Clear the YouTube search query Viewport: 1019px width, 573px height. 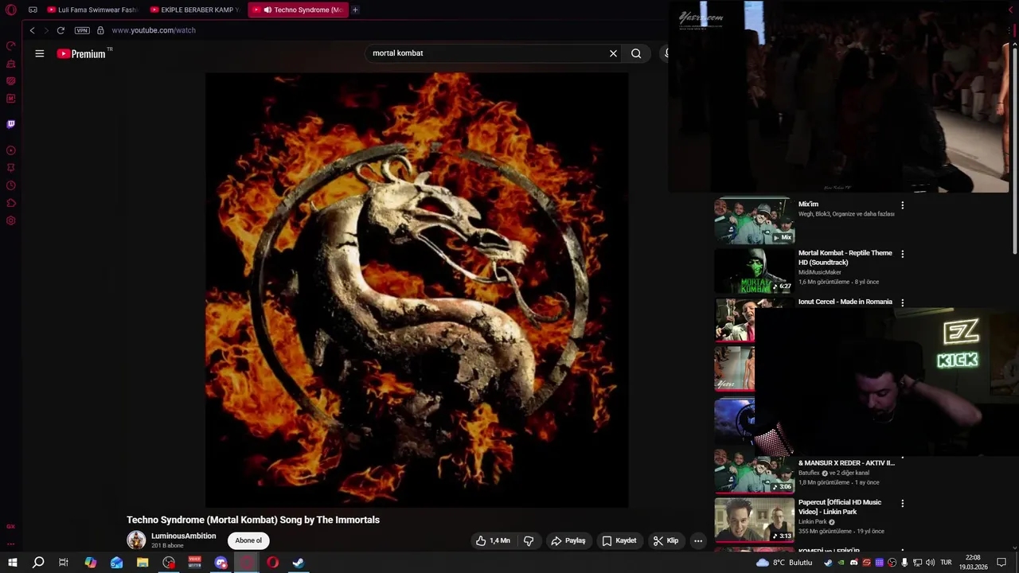tap(613, 53)
